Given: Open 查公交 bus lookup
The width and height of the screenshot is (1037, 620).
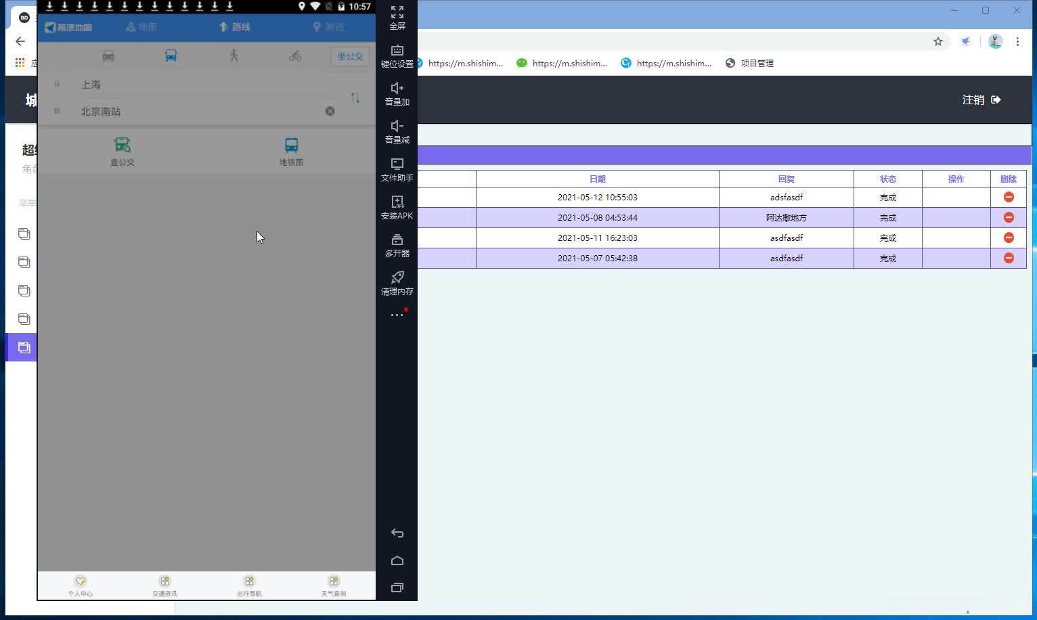Looking at the screenshot, I should click(123, 152).
